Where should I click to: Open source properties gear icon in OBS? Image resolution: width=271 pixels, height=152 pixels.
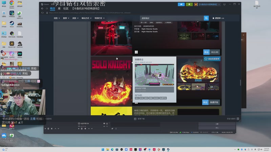(85, 129)
